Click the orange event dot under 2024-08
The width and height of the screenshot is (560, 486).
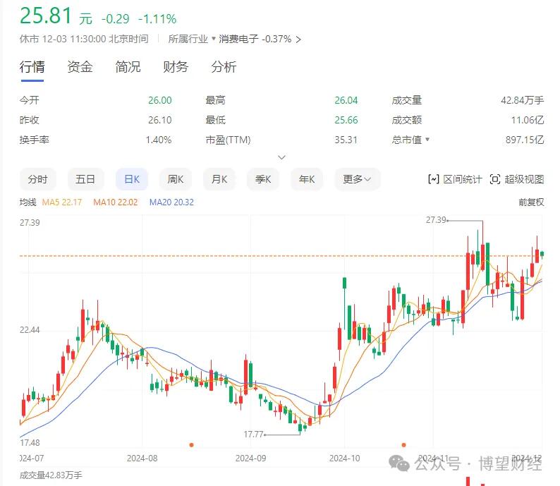[191, 444]
